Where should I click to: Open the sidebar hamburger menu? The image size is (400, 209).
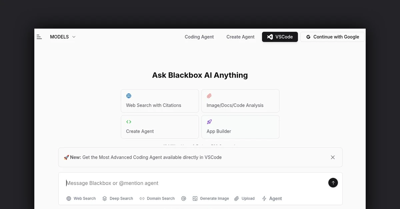[39, 37]
